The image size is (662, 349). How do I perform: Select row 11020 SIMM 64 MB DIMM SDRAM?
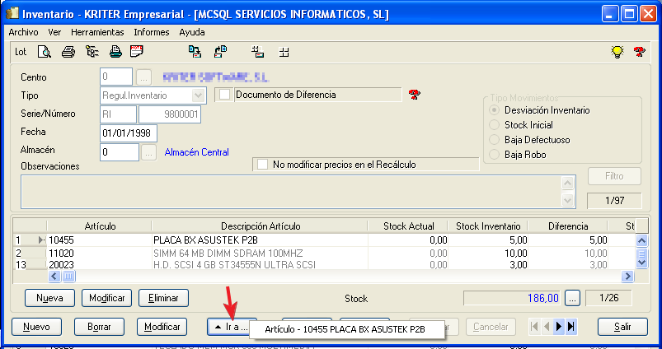pyautogui.click(x=324, y=254)
